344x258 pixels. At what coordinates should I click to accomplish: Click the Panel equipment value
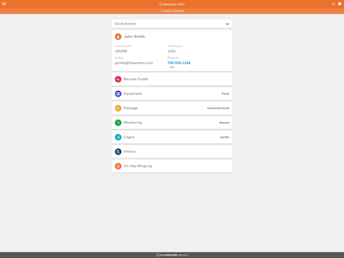(226, 93)
